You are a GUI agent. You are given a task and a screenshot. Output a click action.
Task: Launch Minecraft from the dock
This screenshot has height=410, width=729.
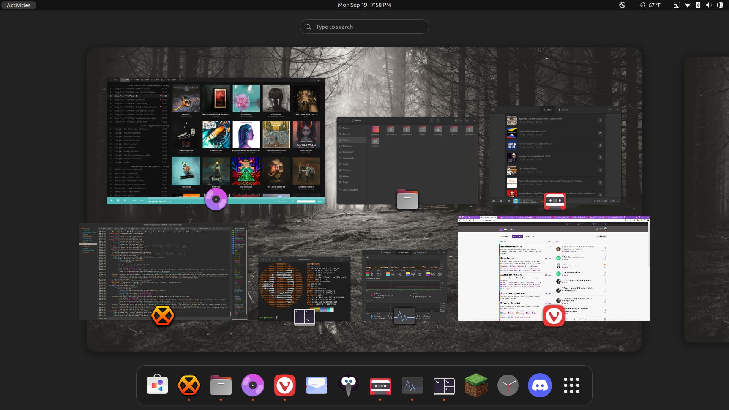(476, 385)
